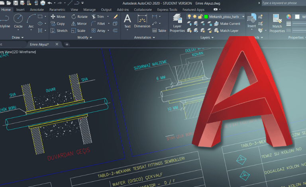Image resolution: width=306 pixels, height=187 pixels.
Task: Choose the Mirror tool
Action: click(x=79, y=24)
